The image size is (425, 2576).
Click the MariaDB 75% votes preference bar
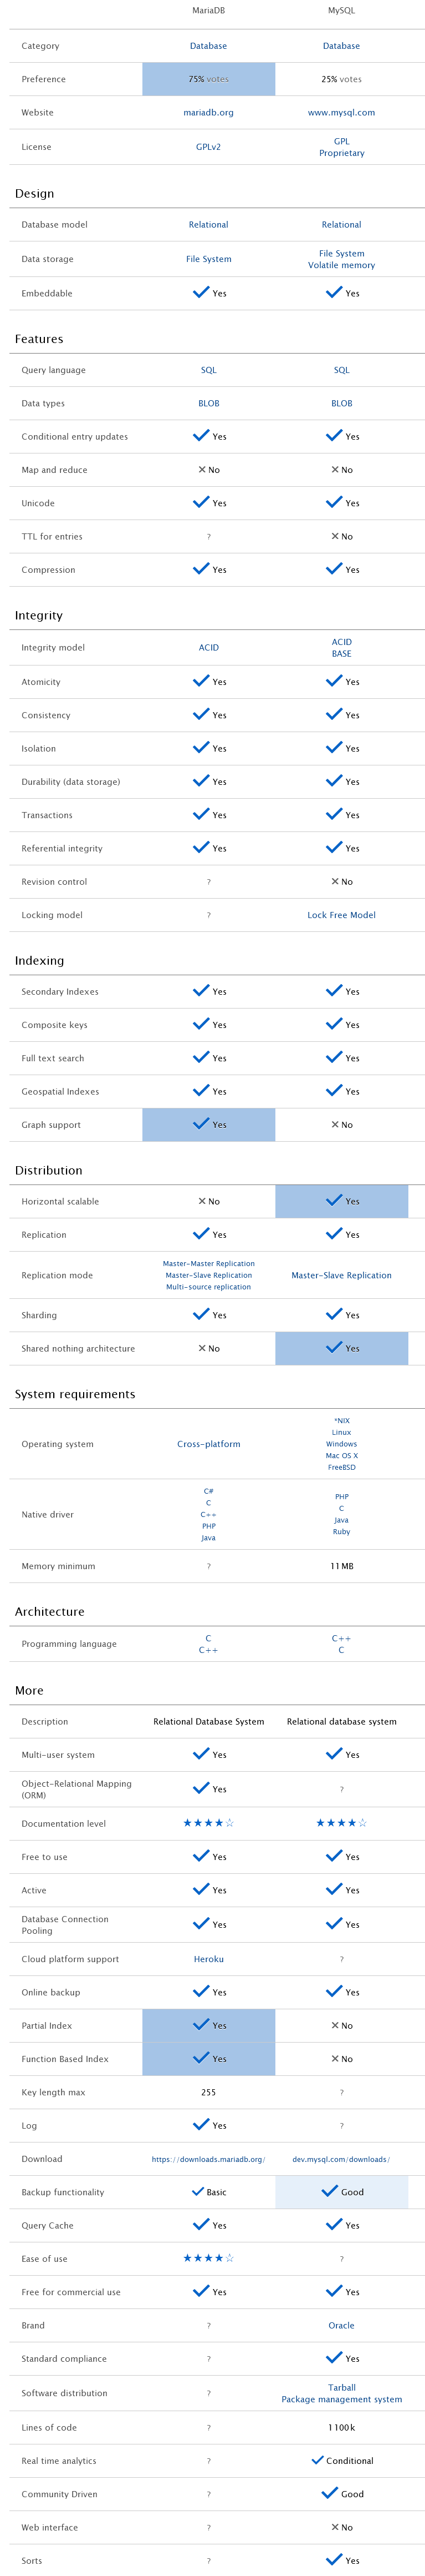click(208, 79)
